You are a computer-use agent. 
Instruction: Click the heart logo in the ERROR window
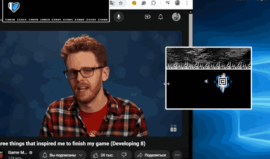[x=14, y=7]
